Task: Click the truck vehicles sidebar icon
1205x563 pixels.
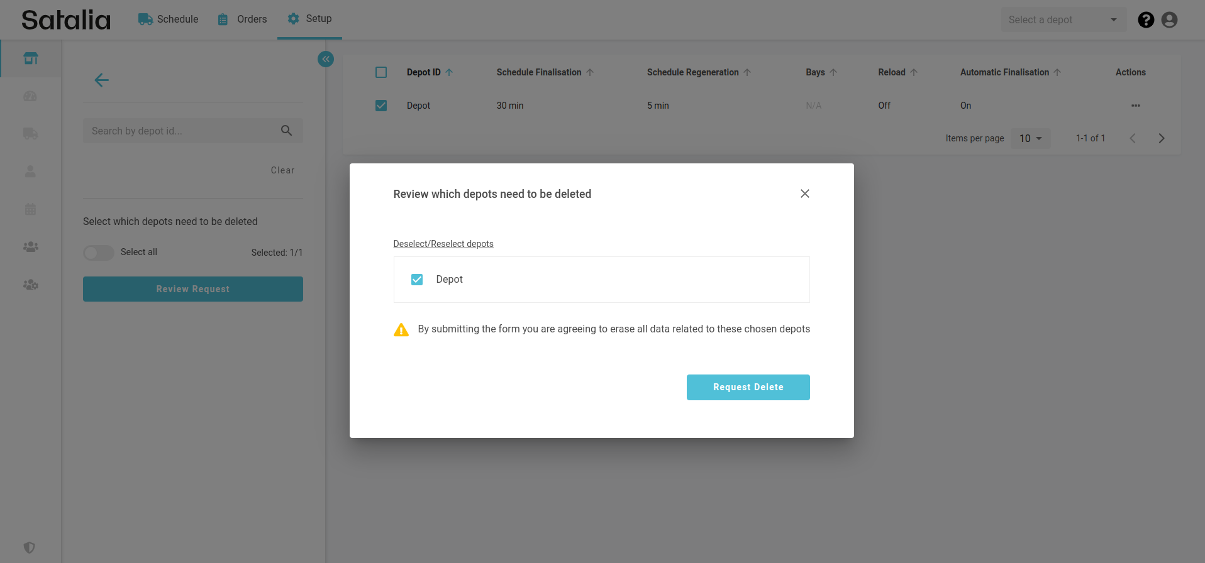Action: 30,134
